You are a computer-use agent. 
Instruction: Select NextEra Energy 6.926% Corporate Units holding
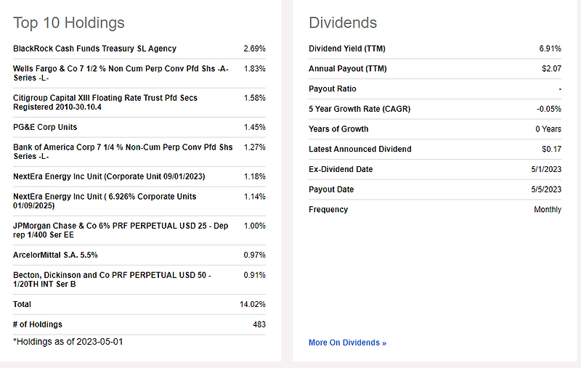105,201
